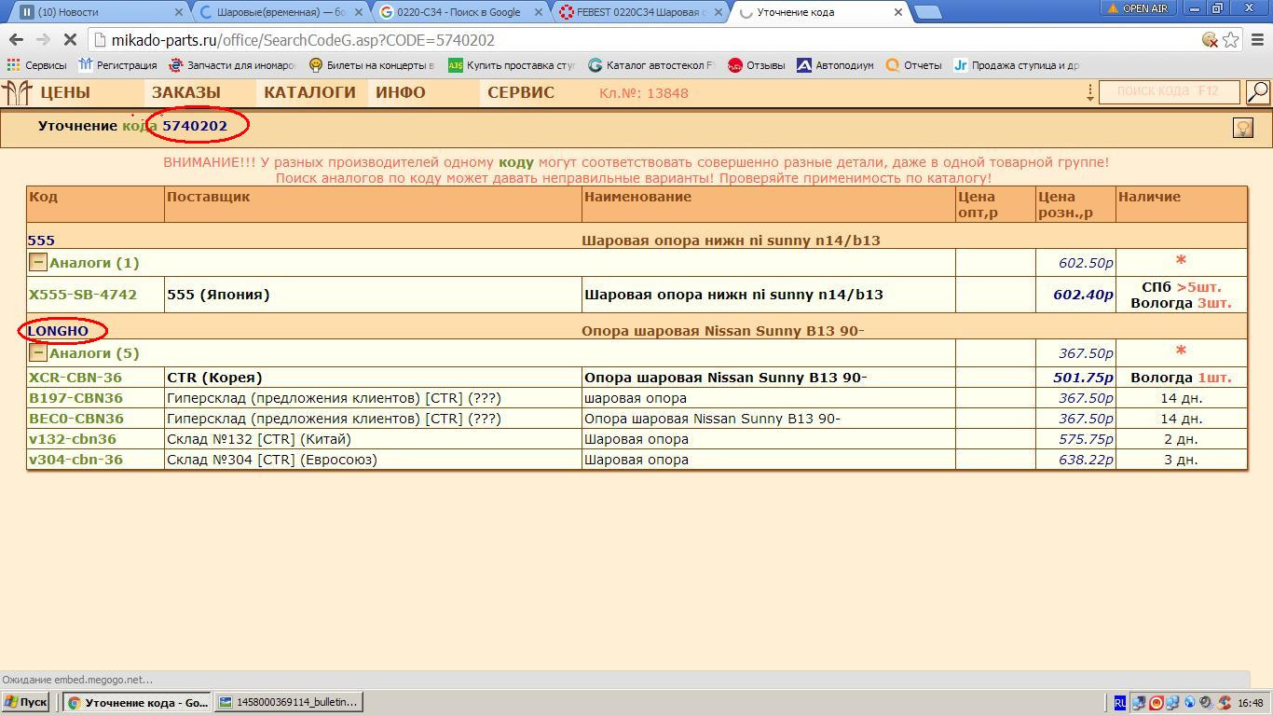1273x716 pixels.
Task: Click the magnifier search icon
Action: 1258,92
